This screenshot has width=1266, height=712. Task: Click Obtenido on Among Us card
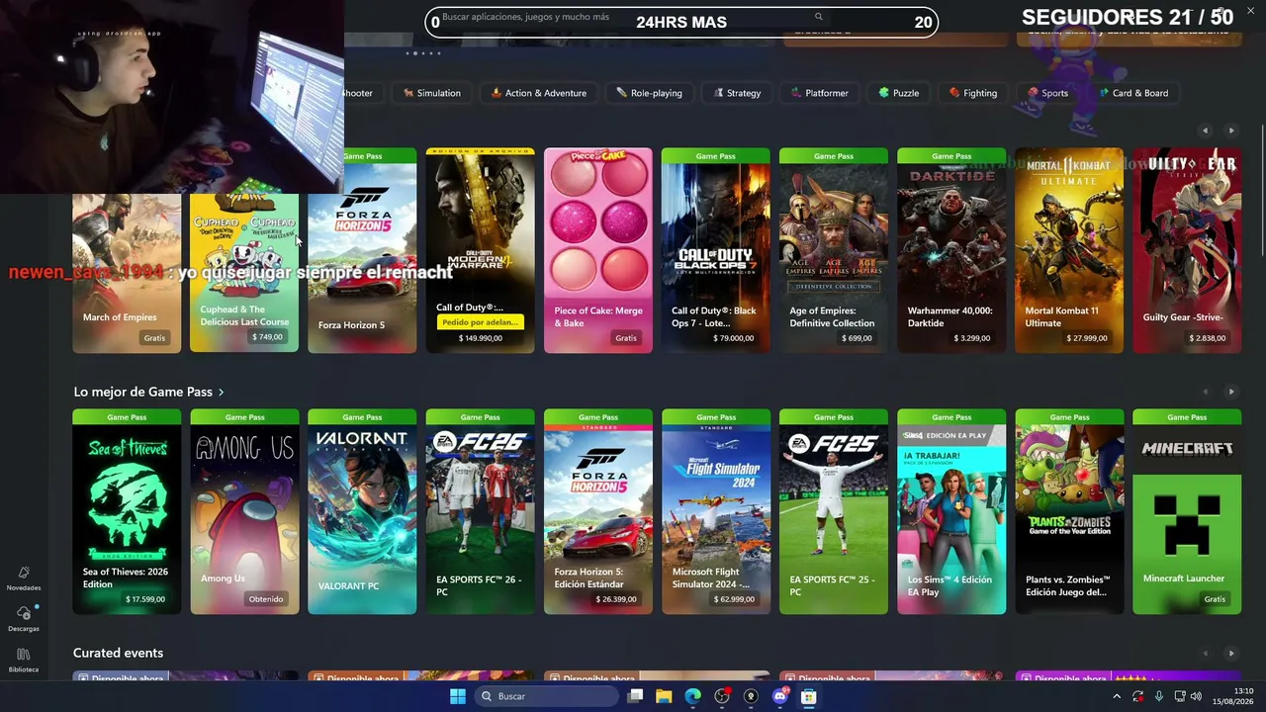click(x=266, y=599)
